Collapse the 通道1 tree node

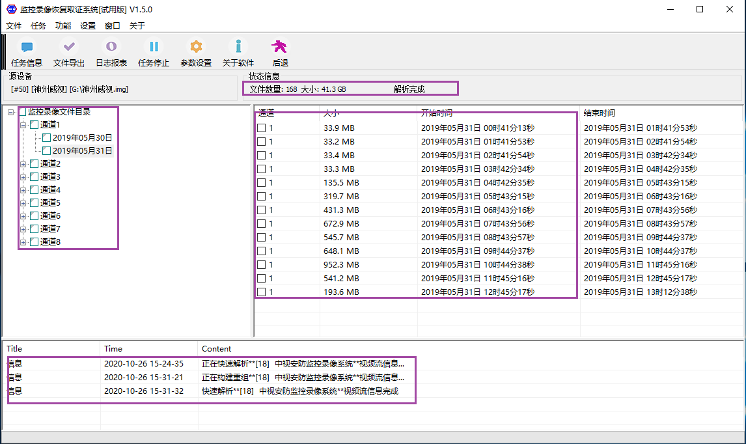[23, 125]
